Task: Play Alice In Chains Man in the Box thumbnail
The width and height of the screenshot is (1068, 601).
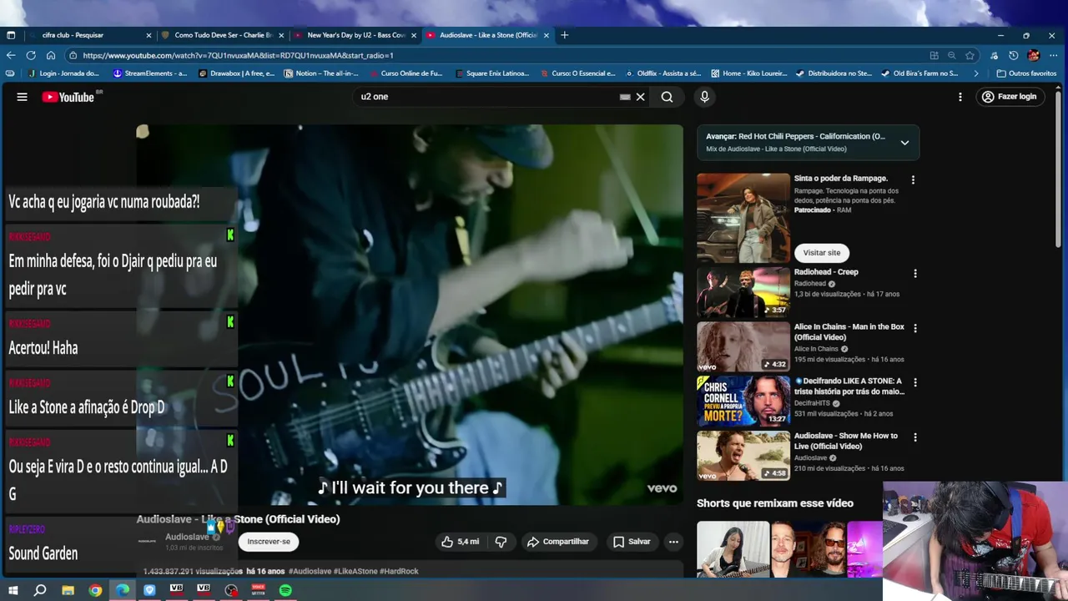Action: [743, 346]
